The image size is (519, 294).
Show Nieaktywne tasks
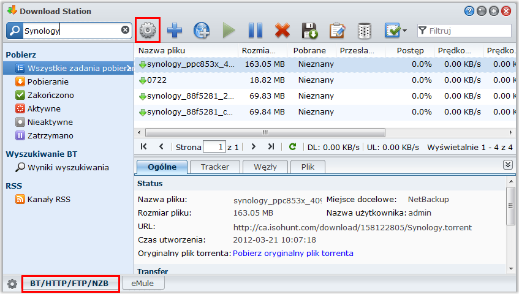[50, 123]
